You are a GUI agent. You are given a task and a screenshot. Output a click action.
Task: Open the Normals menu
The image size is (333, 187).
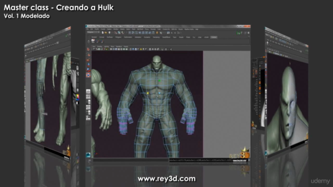tap(153, 29)
